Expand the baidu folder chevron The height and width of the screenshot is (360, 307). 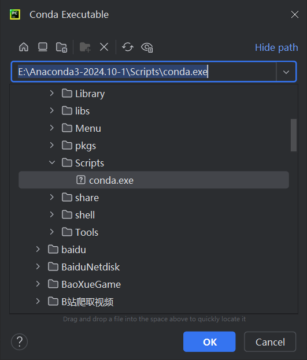pyautogui.click(x=38, y=249)
